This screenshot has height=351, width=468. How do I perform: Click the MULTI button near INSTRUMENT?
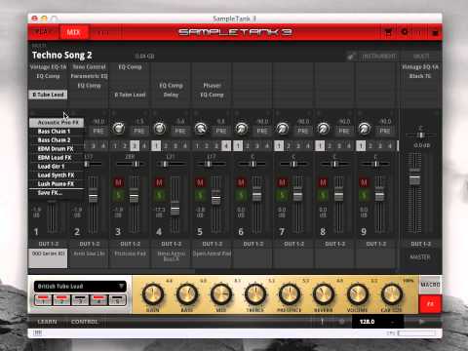pyautogui.click(x=421, y=57)
